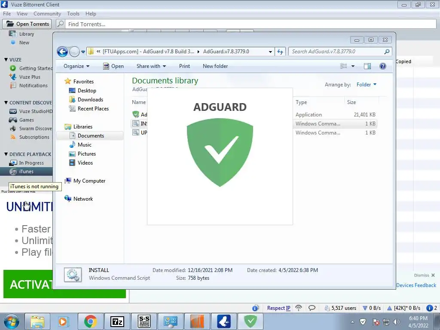Open the Share with dropdown
This screenshot has width=440, height=330.
[x=151, y=66]
